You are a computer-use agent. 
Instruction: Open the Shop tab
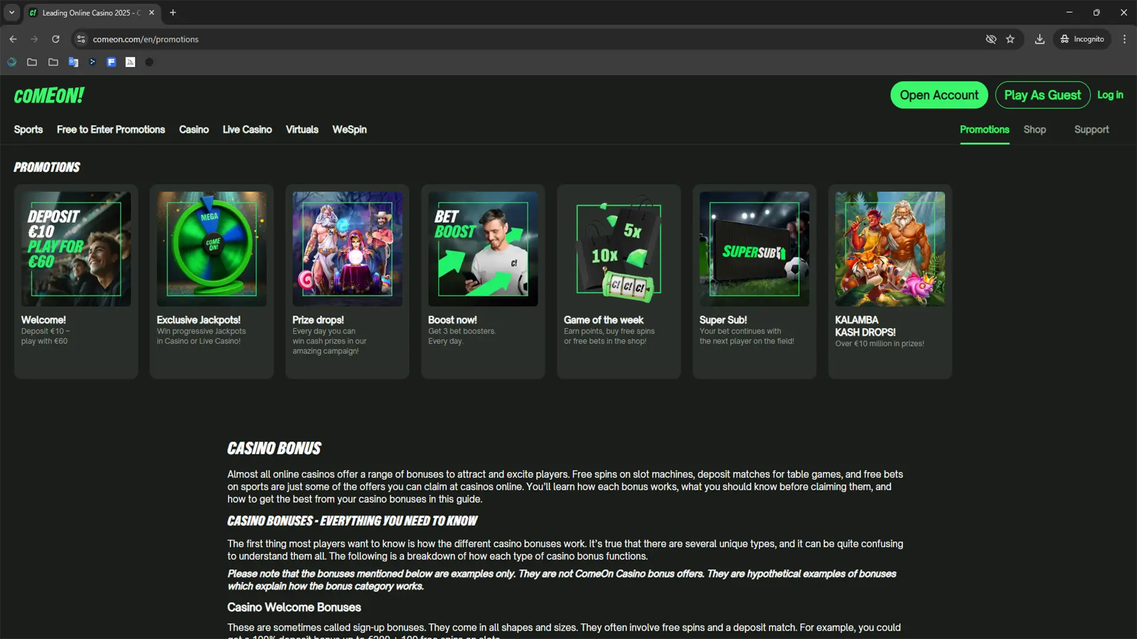[1034, 130]
